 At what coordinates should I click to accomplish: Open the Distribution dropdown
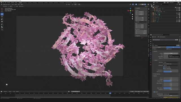pos(171,65)
